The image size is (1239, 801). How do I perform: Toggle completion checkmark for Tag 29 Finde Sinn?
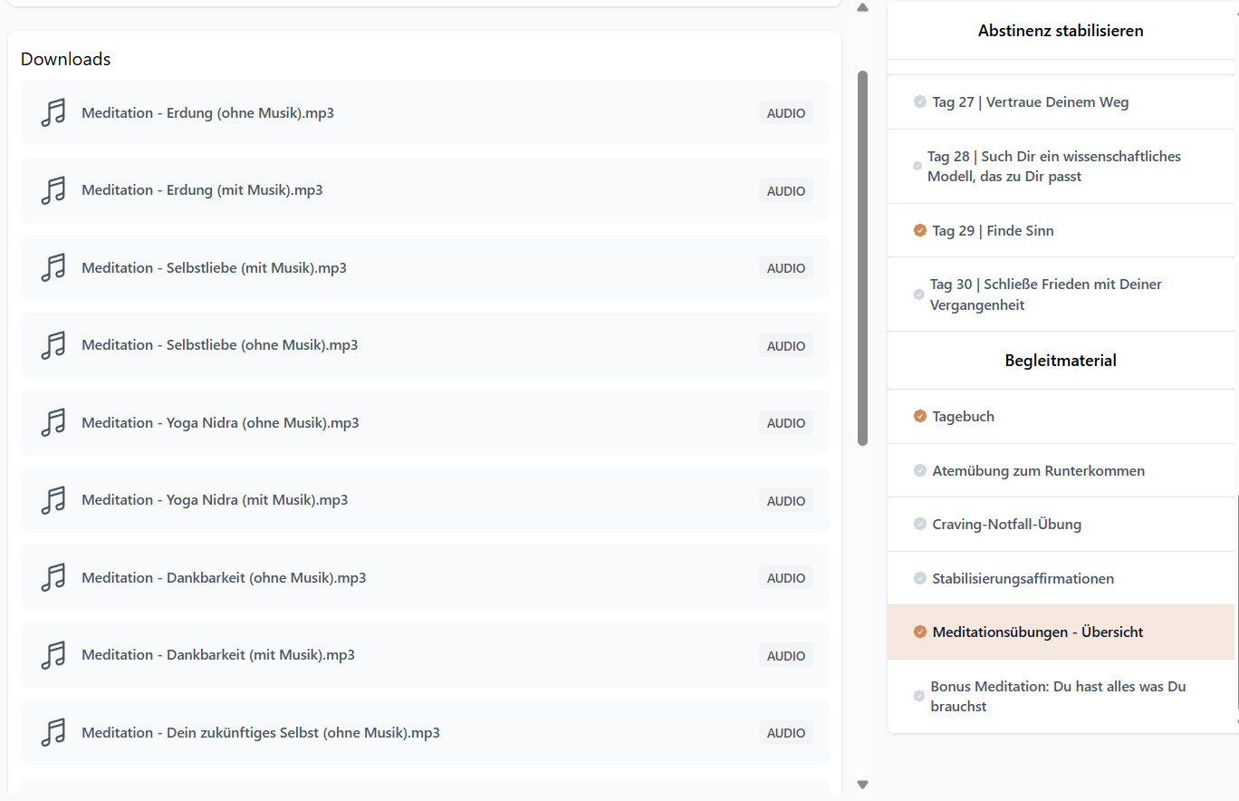[920, 231]
